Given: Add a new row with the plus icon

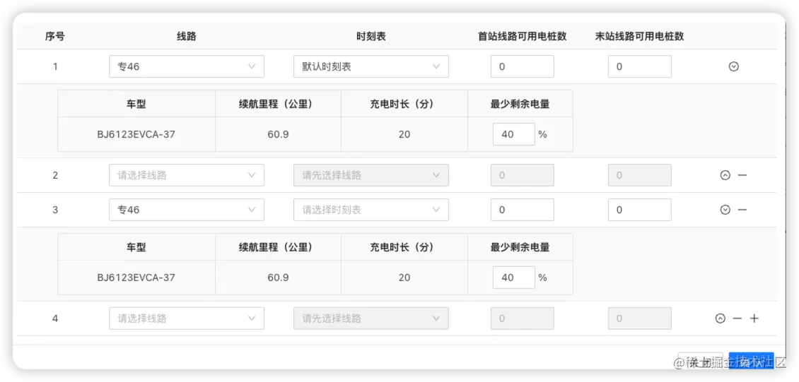Looking at the screenshot, I should point(754,318).
